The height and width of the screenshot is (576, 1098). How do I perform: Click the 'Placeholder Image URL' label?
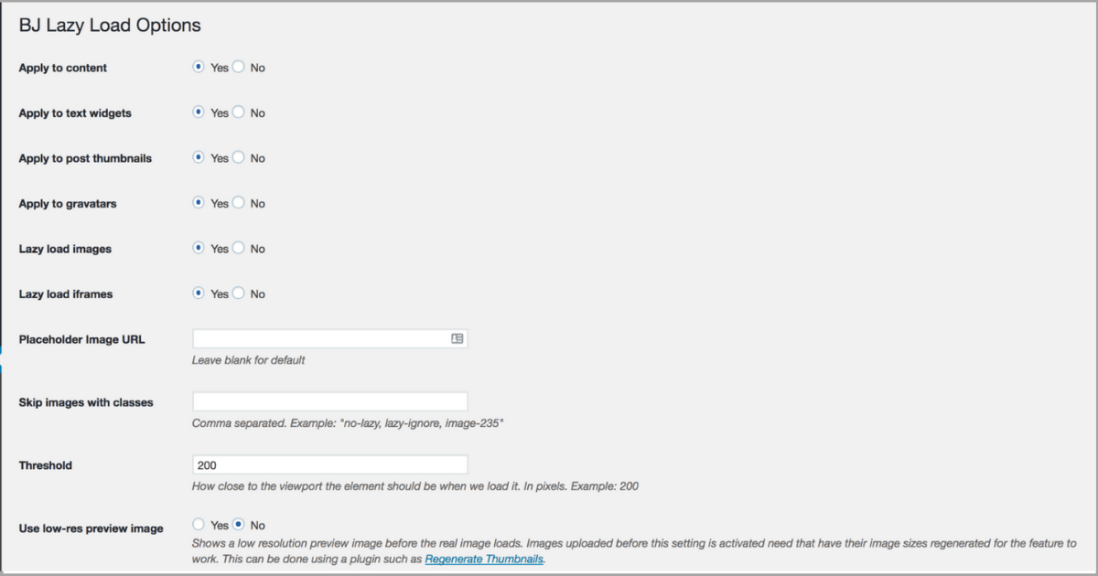[81, 339]
